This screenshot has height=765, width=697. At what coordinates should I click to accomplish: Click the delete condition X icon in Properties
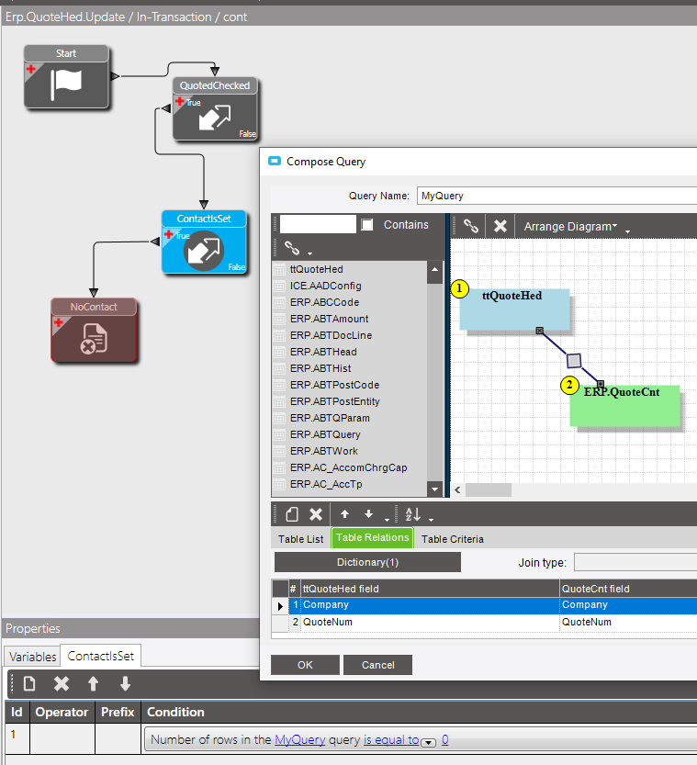point(61,683)
